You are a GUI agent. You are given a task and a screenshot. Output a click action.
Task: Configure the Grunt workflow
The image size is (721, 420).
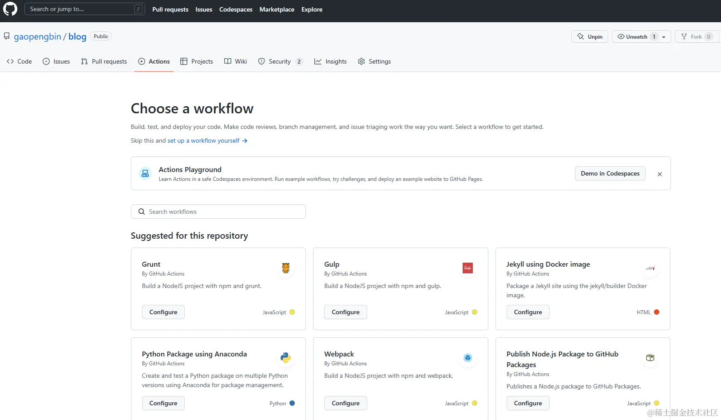tap(163, 312)
